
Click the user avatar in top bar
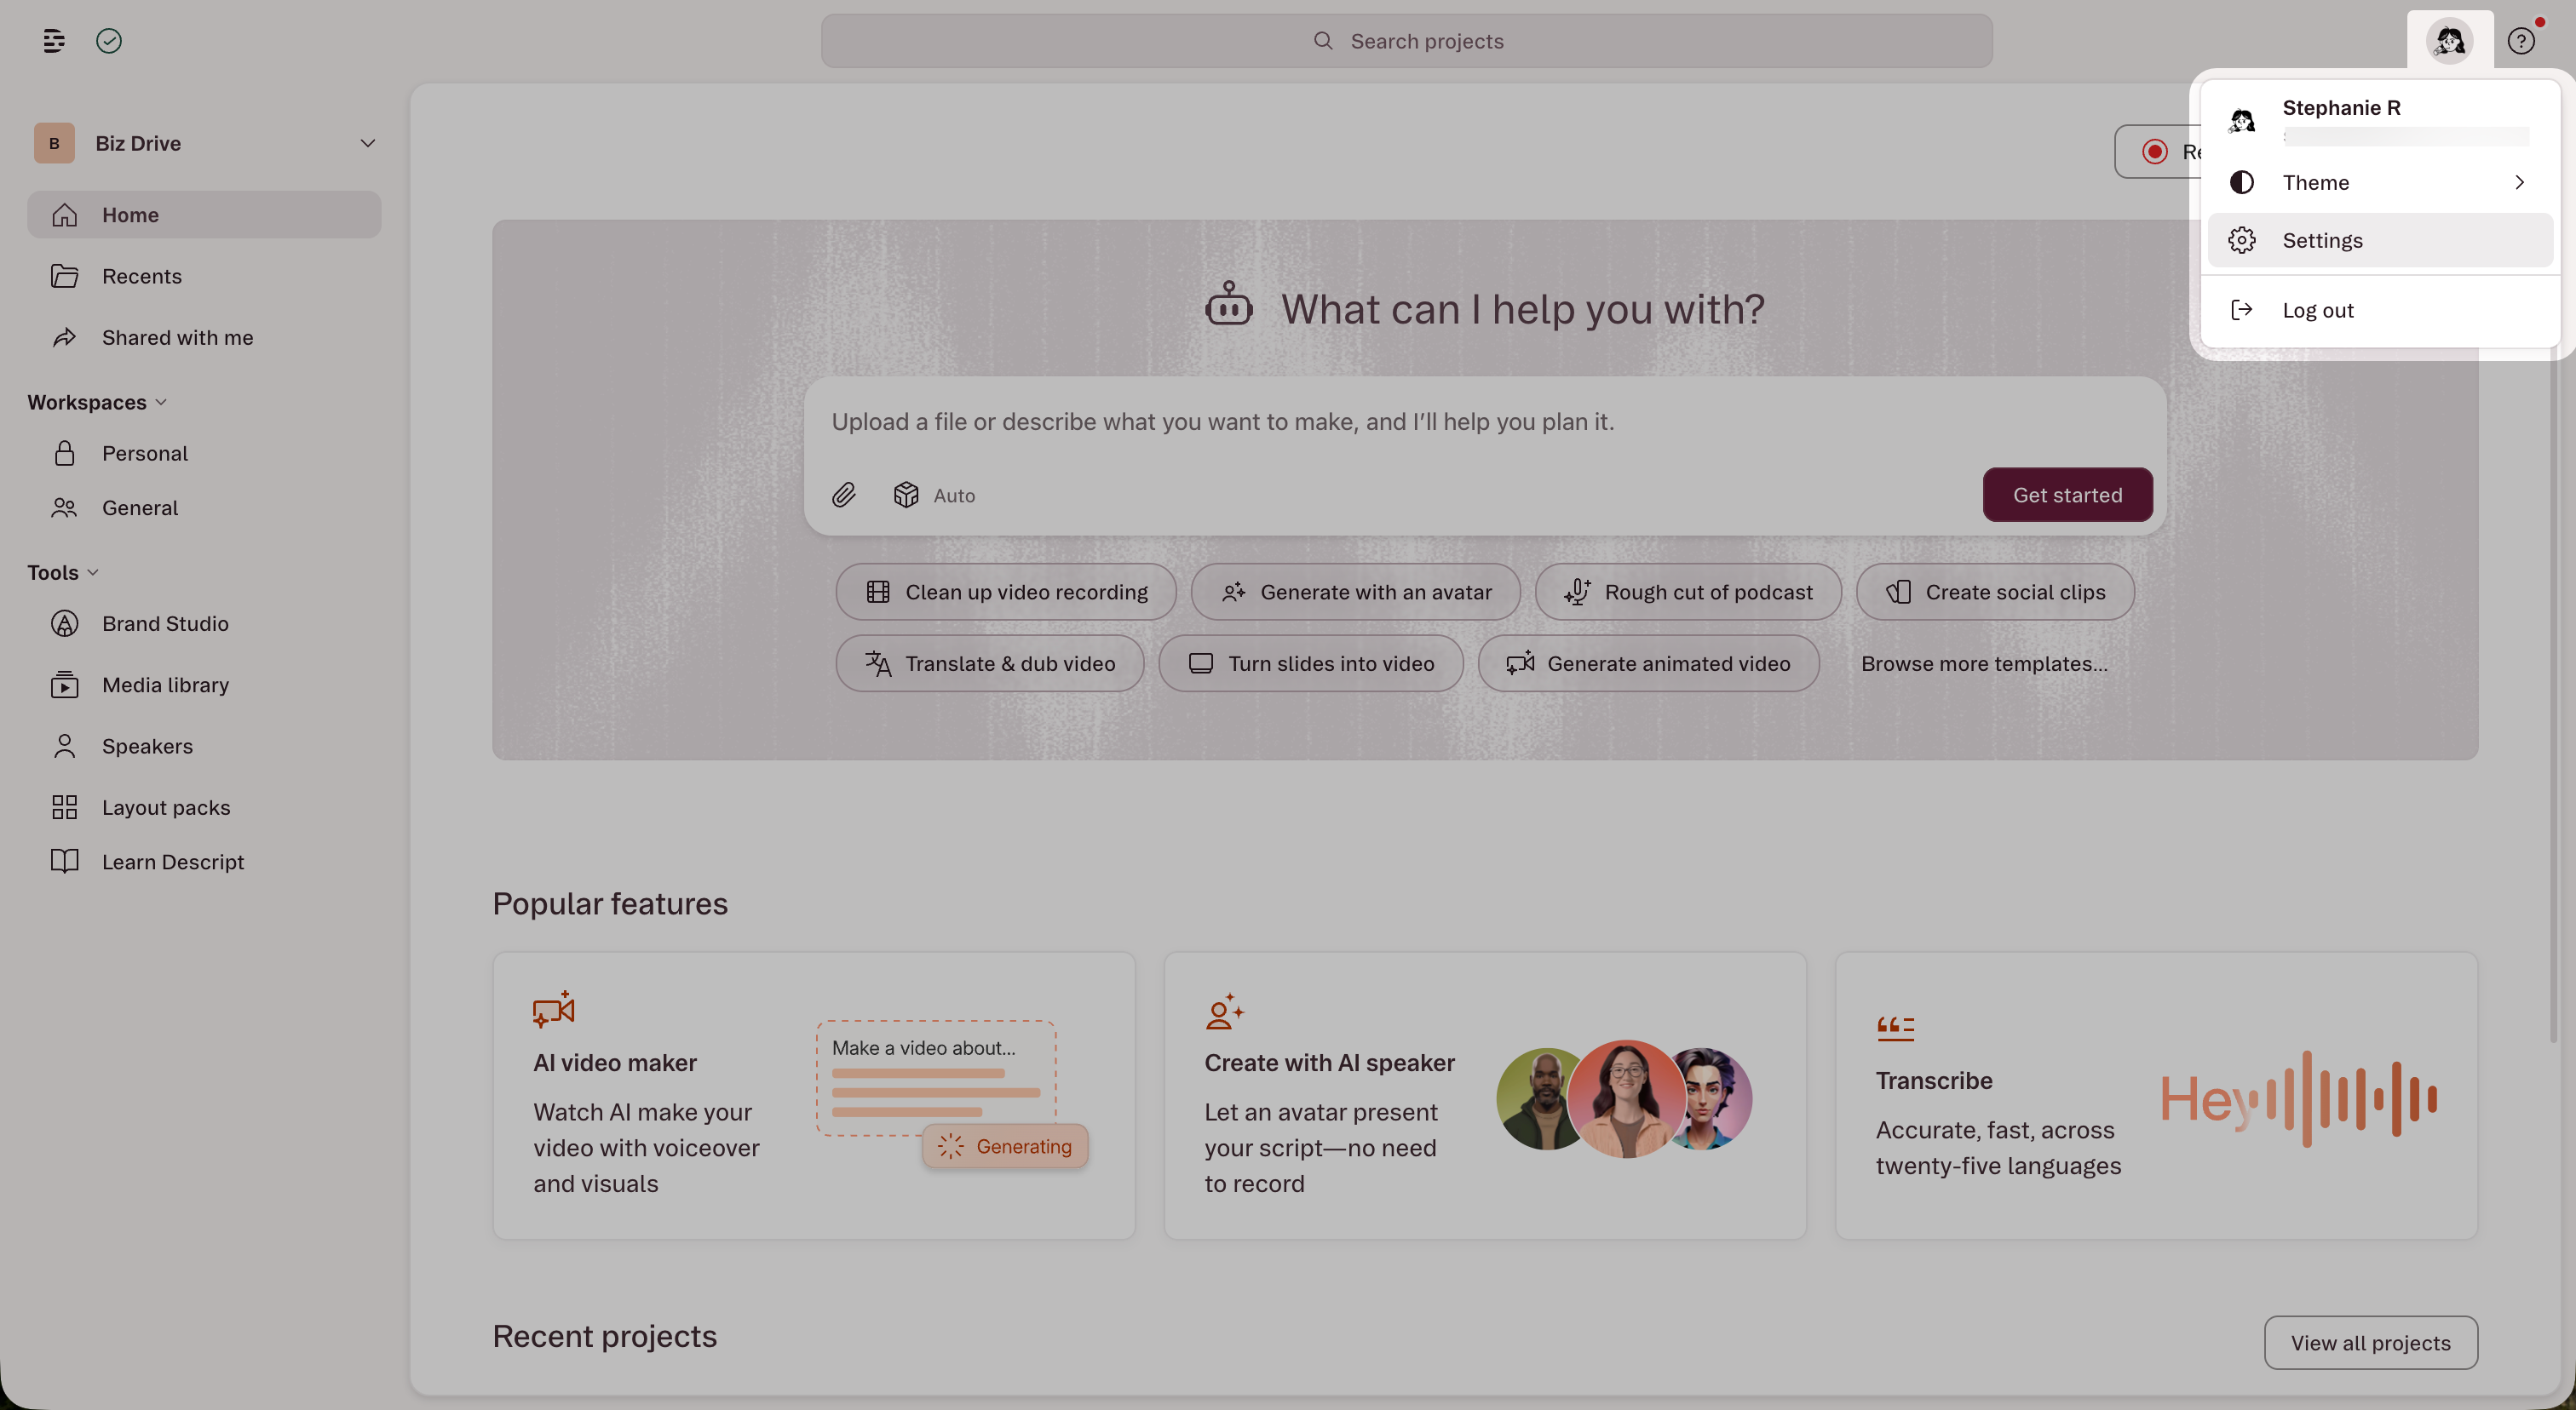2449,41
